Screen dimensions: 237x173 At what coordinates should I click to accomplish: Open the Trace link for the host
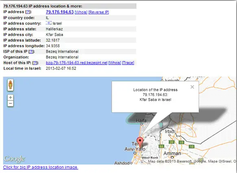(x=128, y=63)
